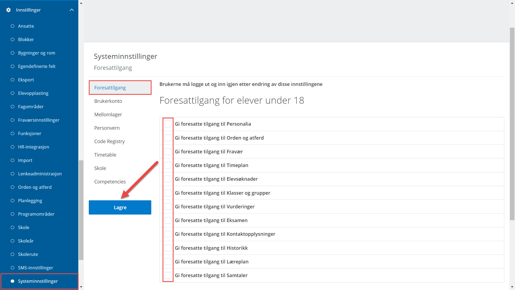Tick the Vurderinger access checkbox
Image resolution: width=515 pixels, height=290 pixels.
point(168,207)
